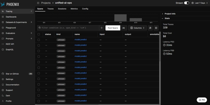The width and height of the screenshot is (210, 105).
Task: Go to Projects breadcrumb
Action: (x=46, y=3)
